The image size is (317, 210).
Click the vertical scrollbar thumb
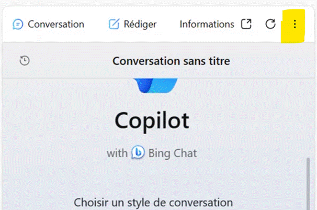pos(308,184)
